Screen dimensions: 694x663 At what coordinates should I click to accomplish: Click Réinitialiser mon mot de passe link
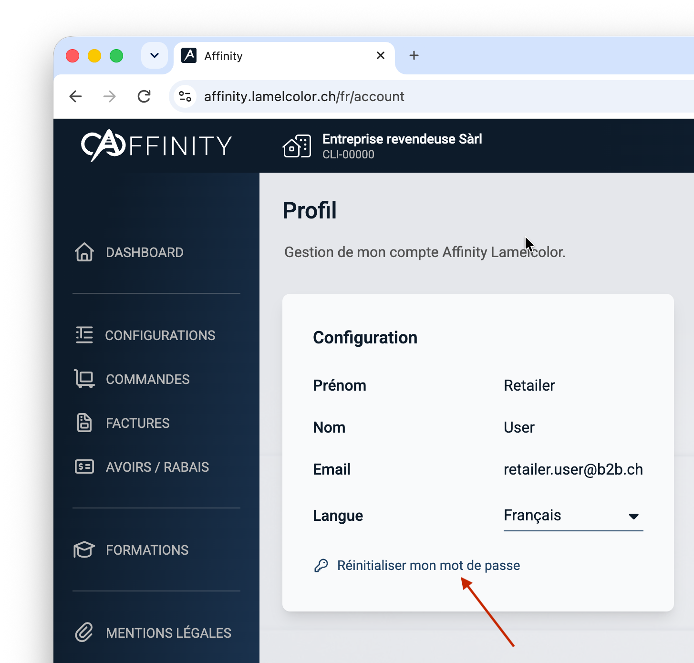428,566
